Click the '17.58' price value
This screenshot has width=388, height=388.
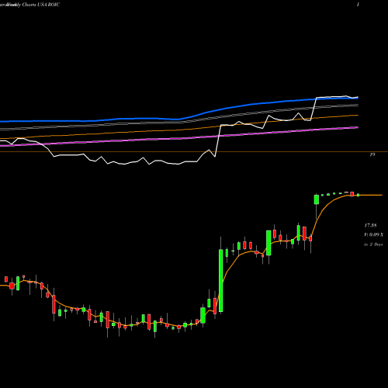(x=370, y=226)
